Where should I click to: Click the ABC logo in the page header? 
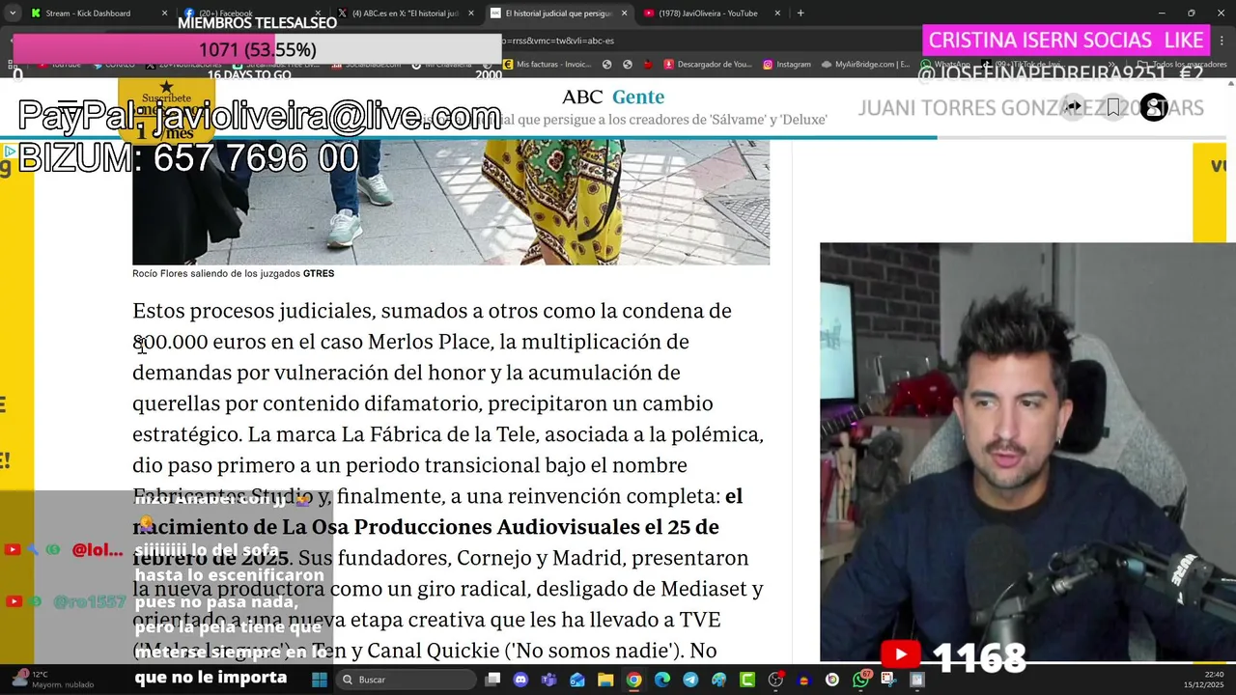[582, 97]
